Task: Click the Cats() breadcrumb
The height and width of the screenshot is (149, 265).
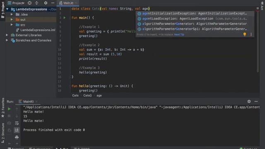Action: click(x=87, y=96)
